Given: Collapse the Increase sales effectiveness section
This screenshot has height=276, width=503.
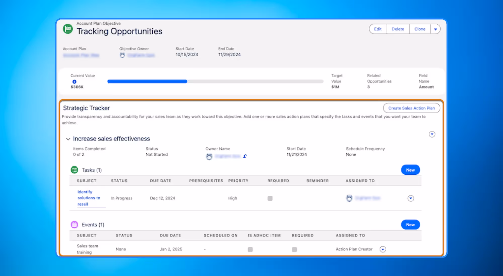Looking at the screenshot, I should [x=68, y=139].
